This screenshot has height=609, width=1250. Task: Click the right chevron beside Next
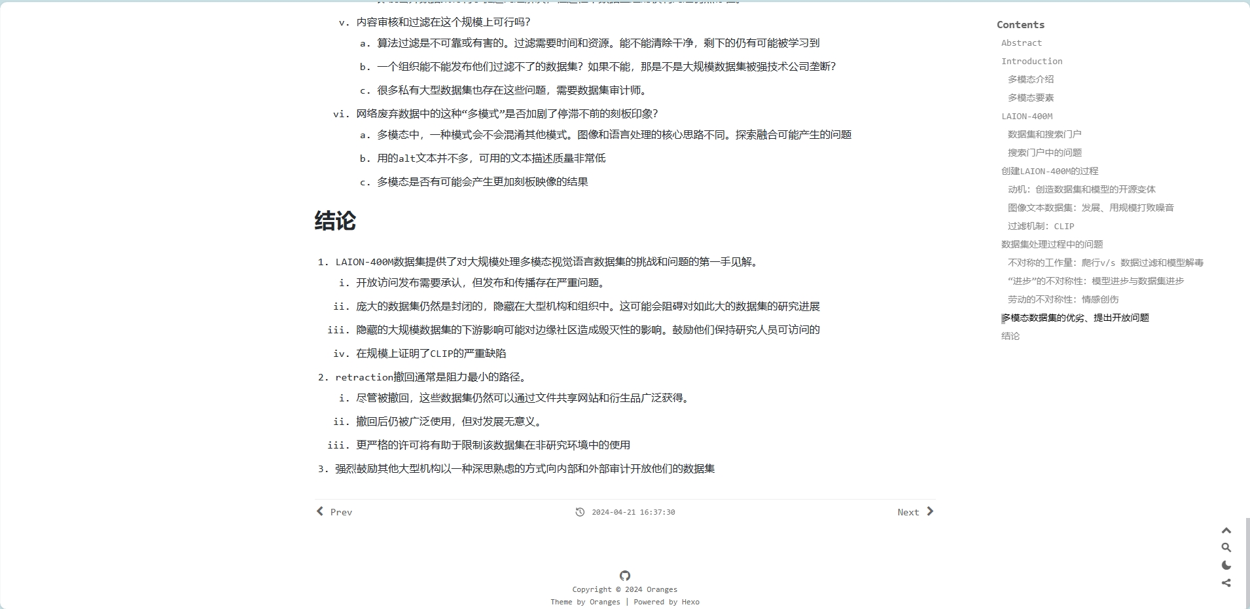[930, 511]
